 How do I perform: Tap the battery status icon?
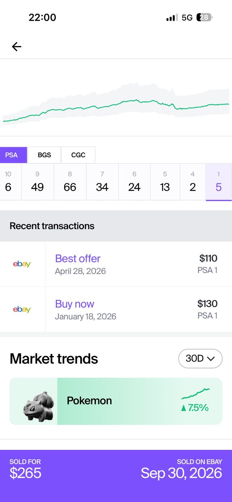click(x=204, y=17)
